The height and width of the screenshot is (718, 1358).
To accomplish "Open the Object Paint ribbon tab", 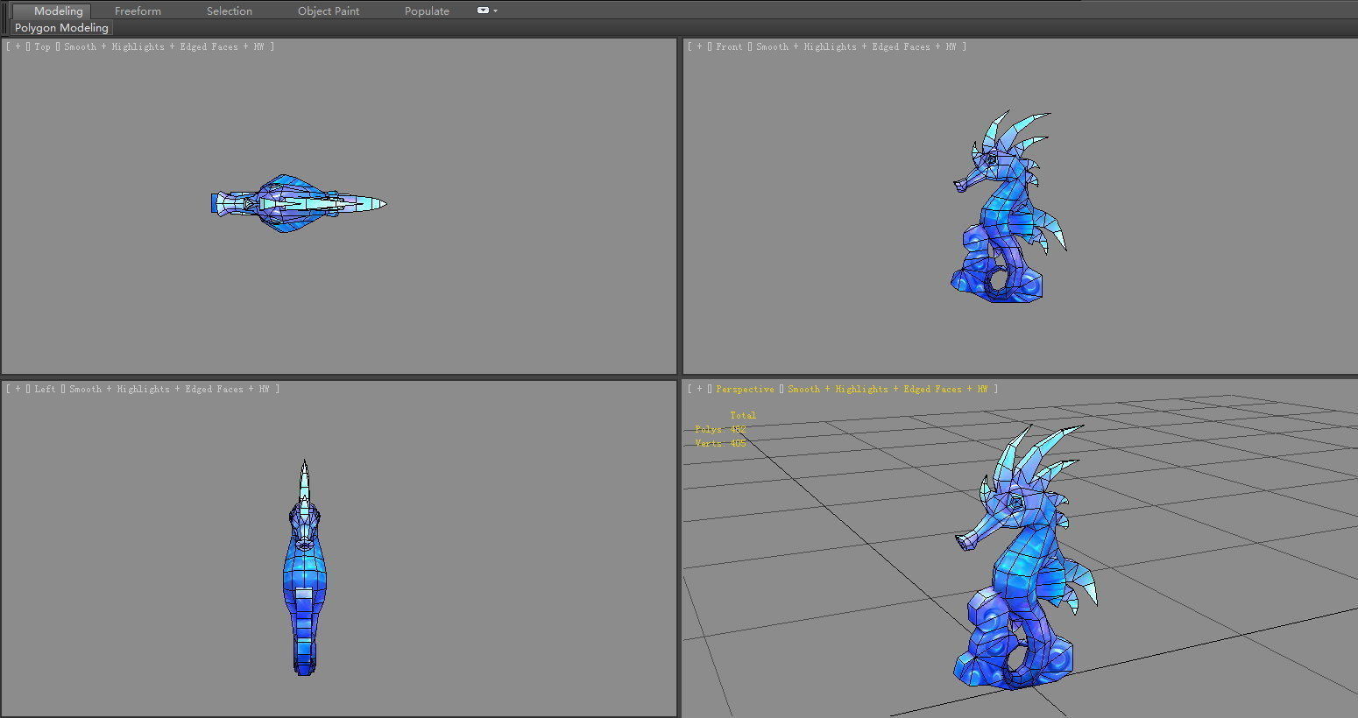I will 329,11.
